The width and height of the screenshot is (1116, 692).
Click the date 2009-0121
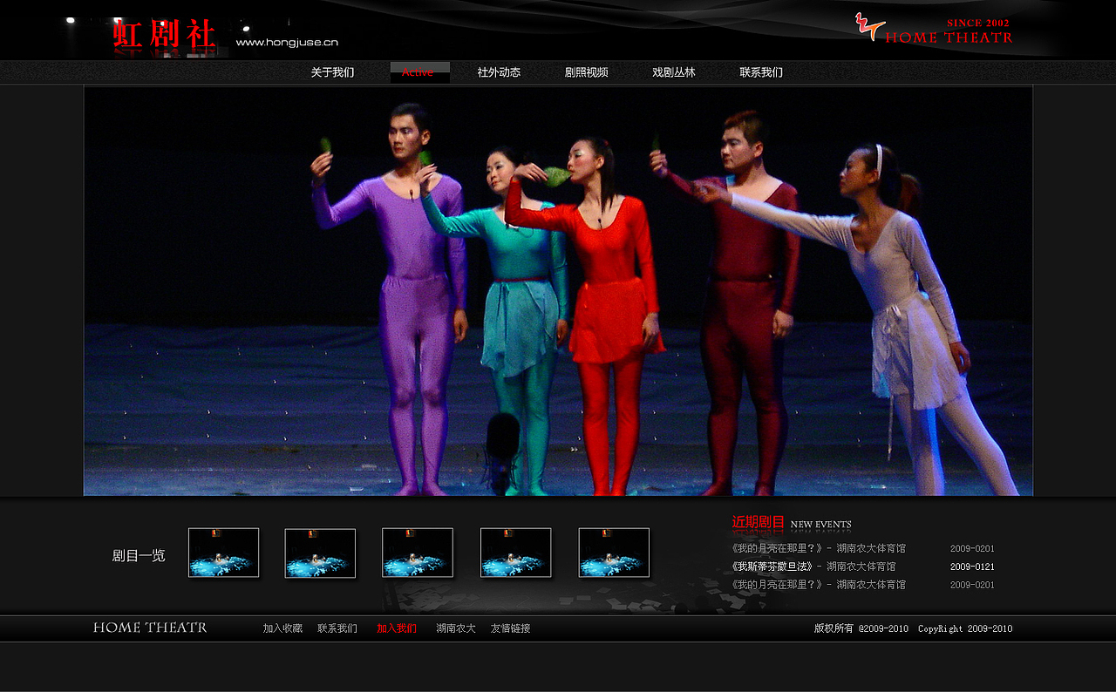972,566
